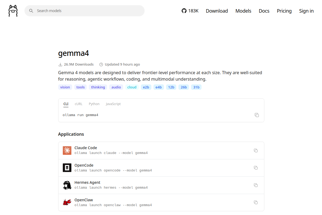Image resolution: width=322 pixels, height=215 pixels.
Task: Click the downloads arrow icon
Action: coord(60,64)
